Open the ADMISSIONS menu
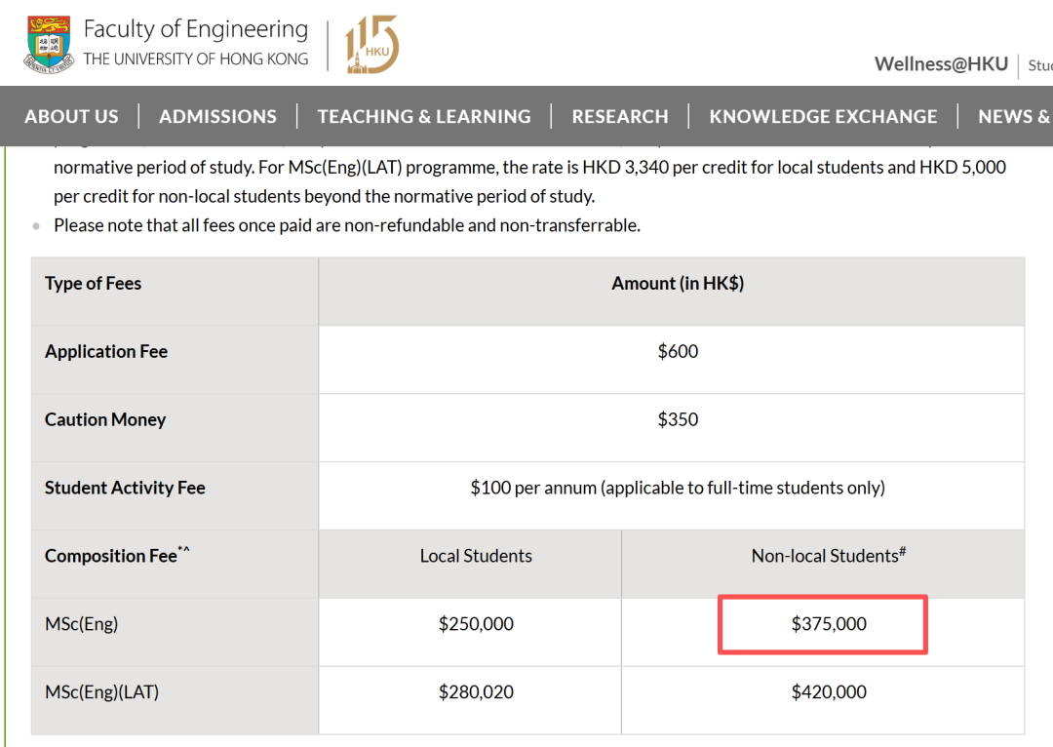Image resolution: width=1053 pixels, height=747 pixels. coord(217,117)
